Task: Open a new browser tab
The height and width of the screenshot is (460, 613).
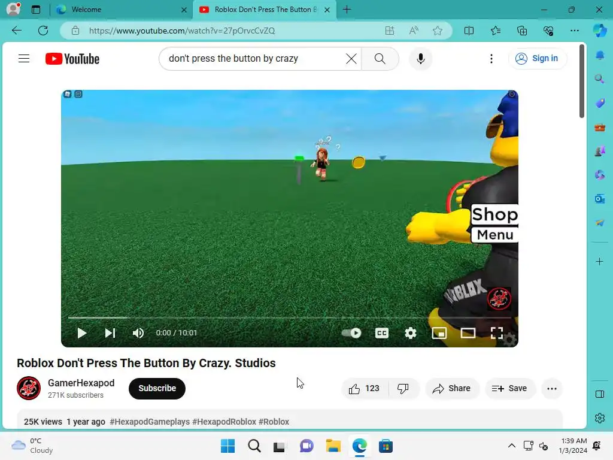Action: [347, 10]
